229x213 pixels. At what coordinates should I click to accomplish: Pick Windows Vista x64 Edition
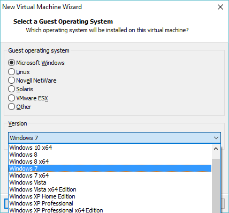click(110, 189)
